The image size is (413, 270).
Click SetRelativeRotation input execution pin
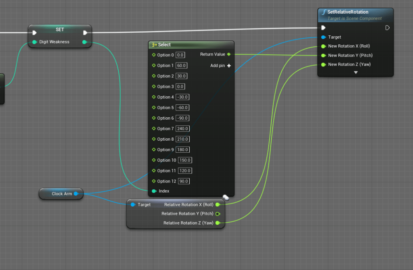tap(323, 28)
